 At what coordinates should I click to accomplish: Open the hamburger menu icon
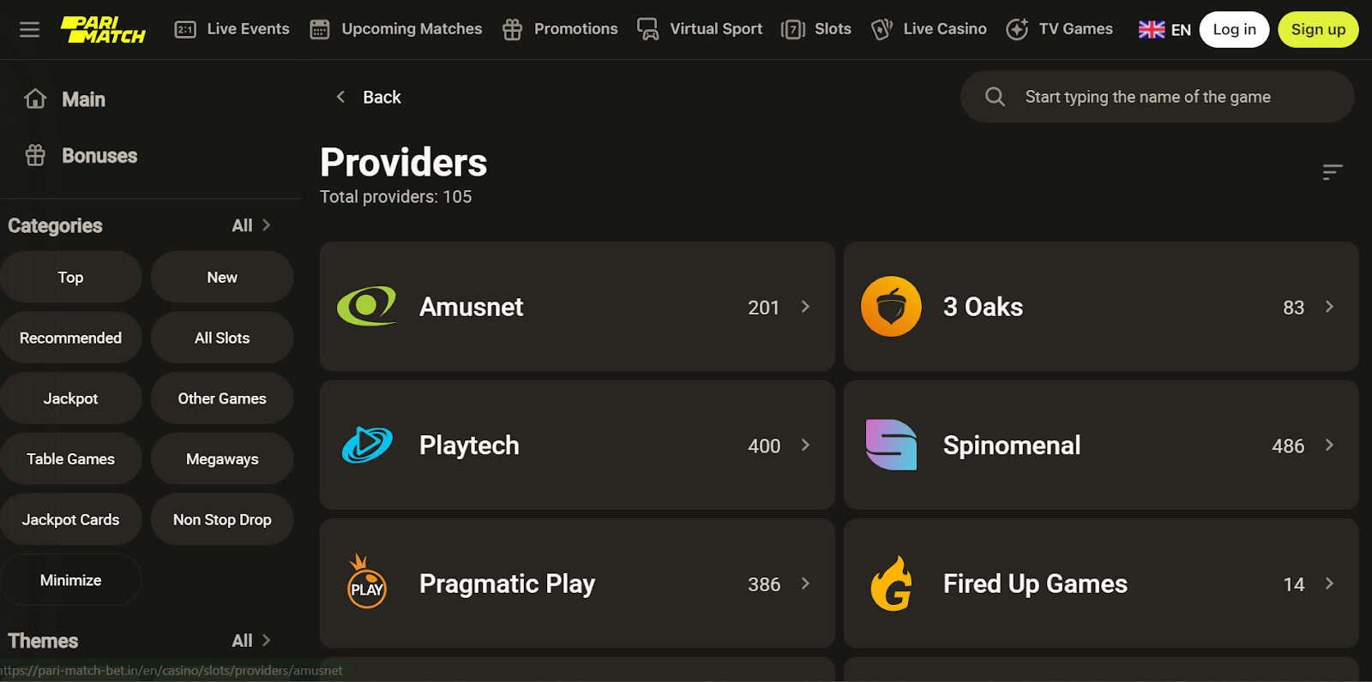(x=29, y=30)
